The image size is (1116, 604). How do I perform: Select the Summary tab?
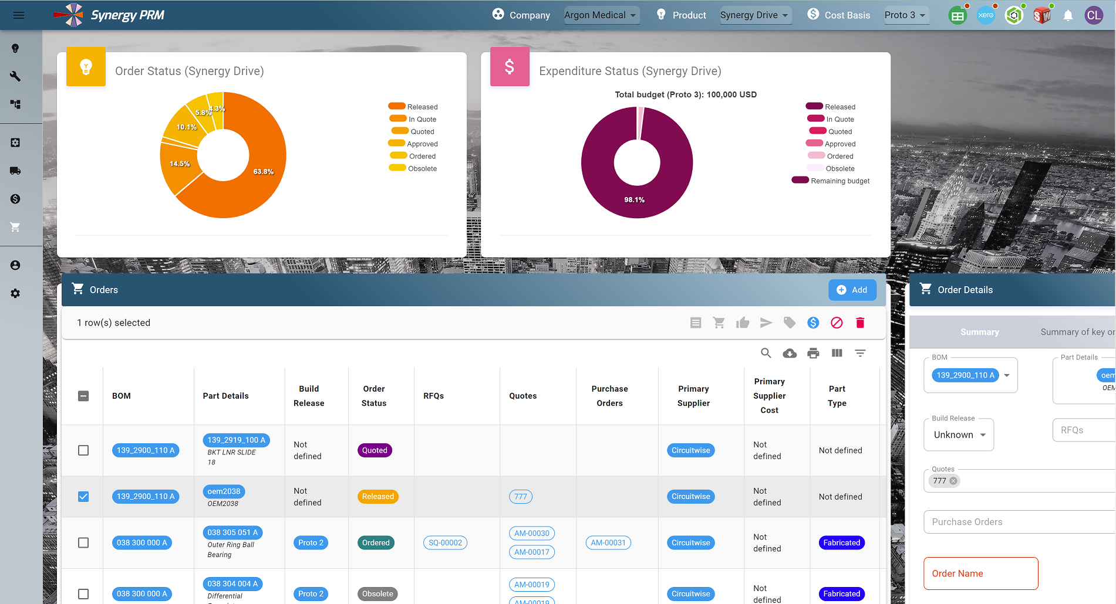tap(979, 332)
